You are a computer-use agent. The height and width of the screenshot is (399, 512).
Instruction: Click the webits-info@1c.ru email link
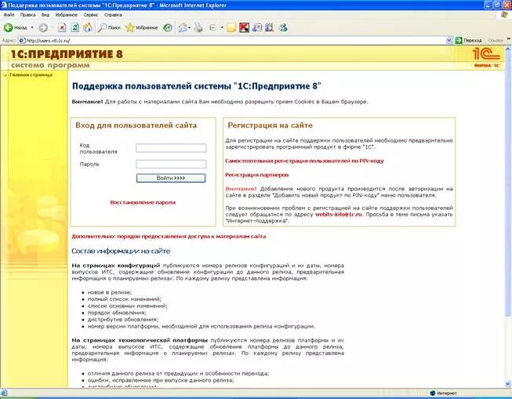pyautogui.click(x=338, y=215)
